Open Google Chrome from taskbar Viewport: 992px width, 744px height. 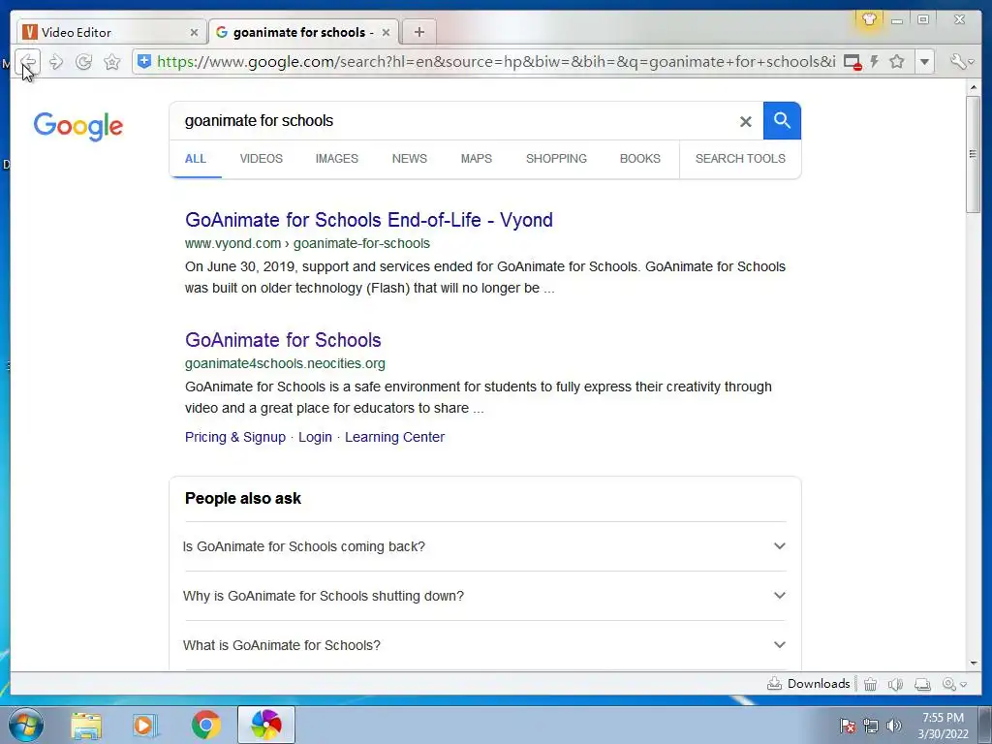pos(206,725)
